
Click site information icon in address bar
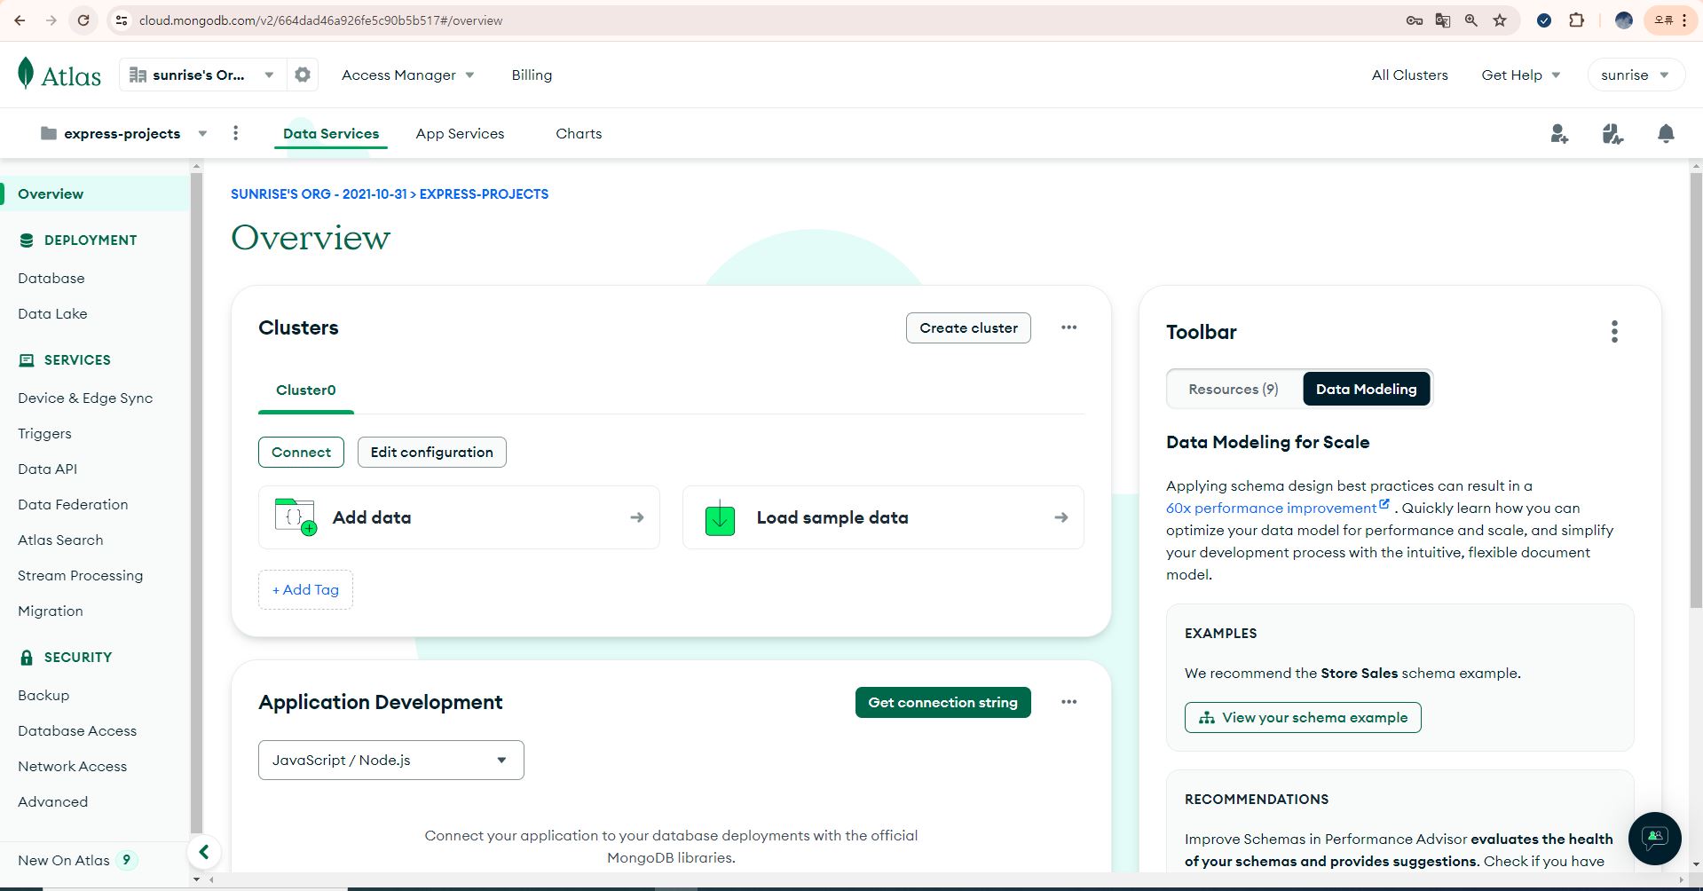[x=122, y=20]
